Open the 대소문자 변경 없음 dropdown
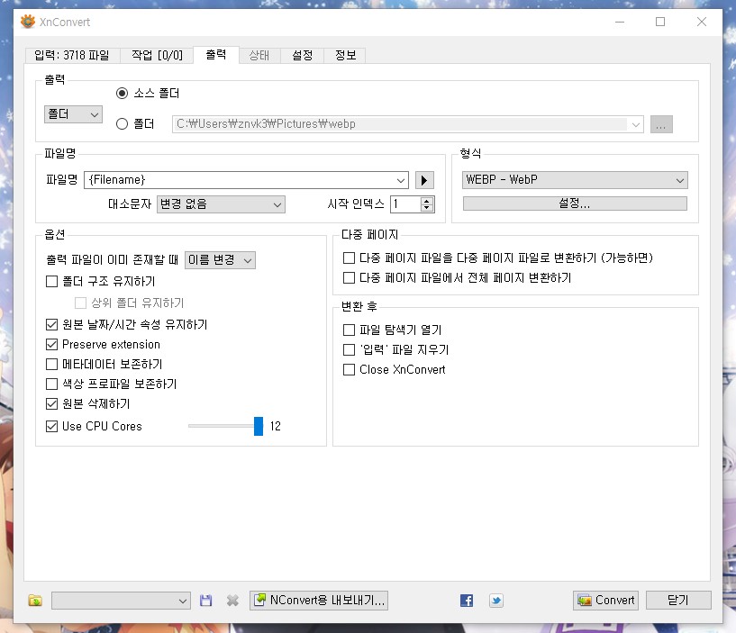The width and height of the screenshot is (736, 633). coord(221,204)
